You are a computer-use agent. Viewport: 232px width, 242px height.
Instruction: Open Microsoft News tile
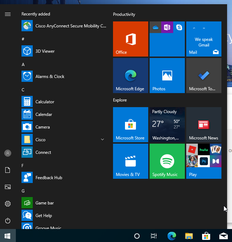click(x=204, y=125)
